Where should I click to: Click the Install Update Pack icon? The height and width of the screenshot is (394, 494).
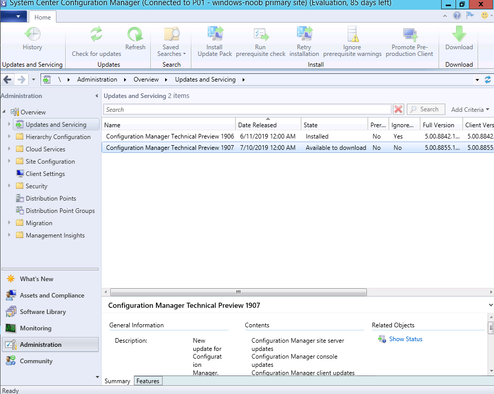click(x=215, y=34)
